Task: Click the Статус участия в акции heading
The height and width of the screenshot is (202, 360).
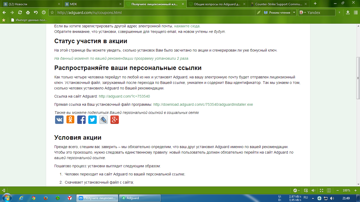Action: tap(91, 41)
